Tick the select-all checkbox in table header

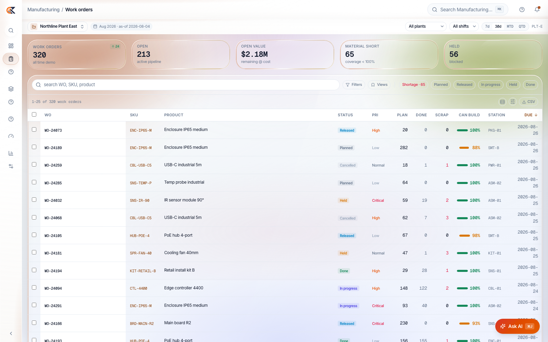point(34,115)
